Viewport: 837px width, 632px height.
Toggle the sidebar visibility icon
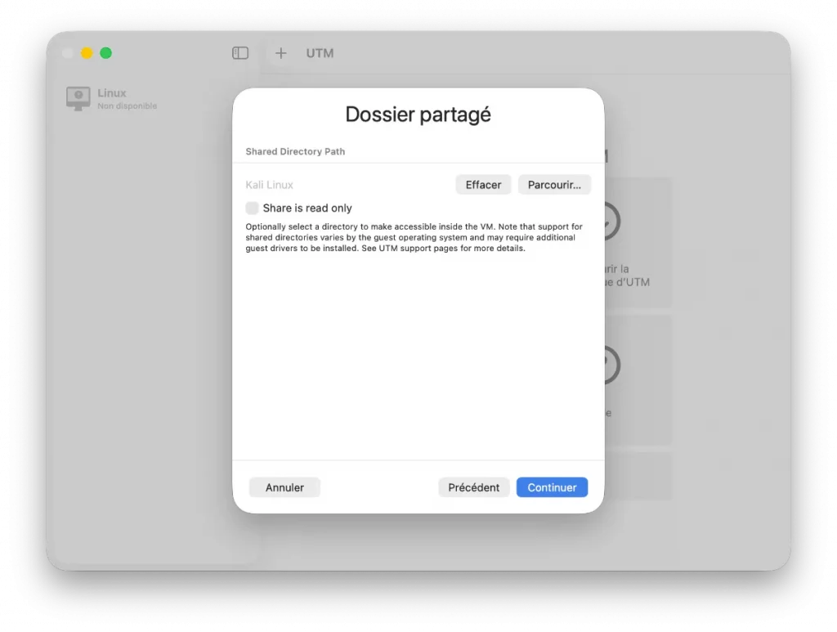(x=240, y=53)
